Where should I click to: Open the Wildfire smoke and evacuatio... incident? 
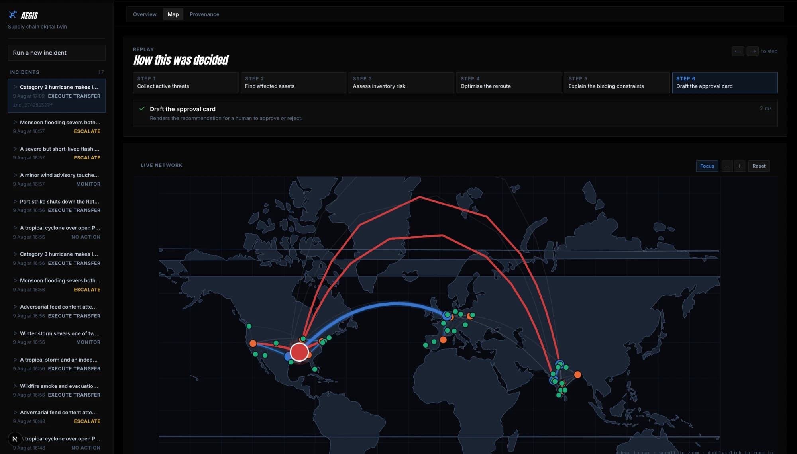(57, 390)
